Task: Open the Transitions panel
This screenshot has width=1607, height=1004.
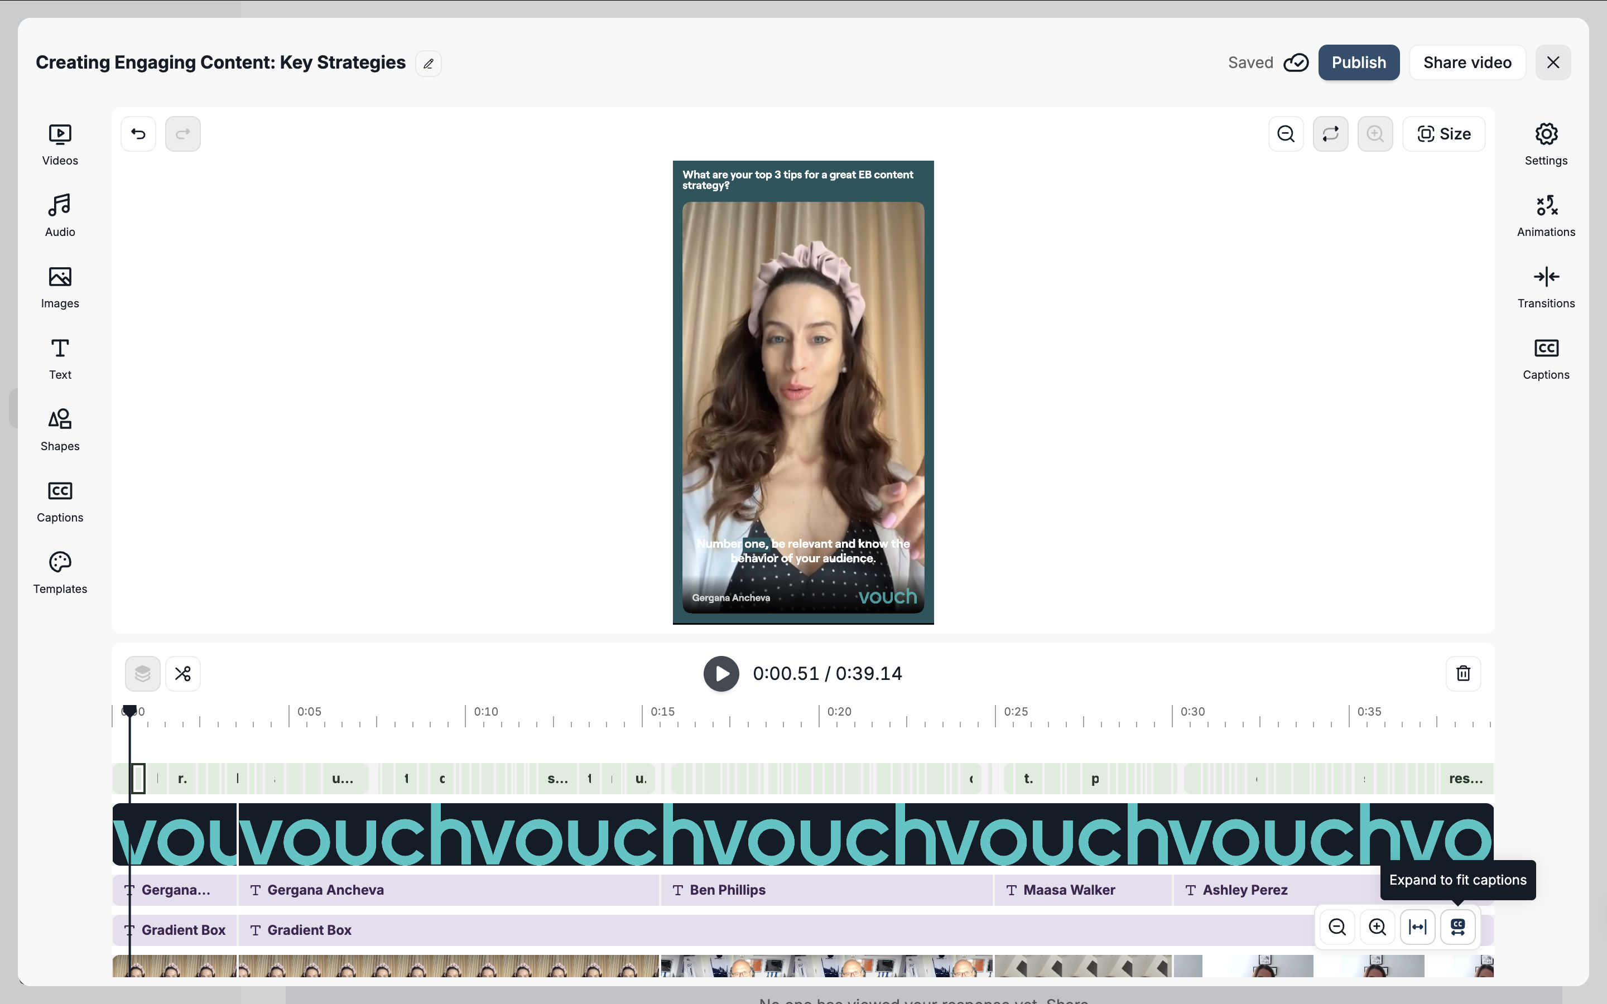Action: pos(1545,287)
